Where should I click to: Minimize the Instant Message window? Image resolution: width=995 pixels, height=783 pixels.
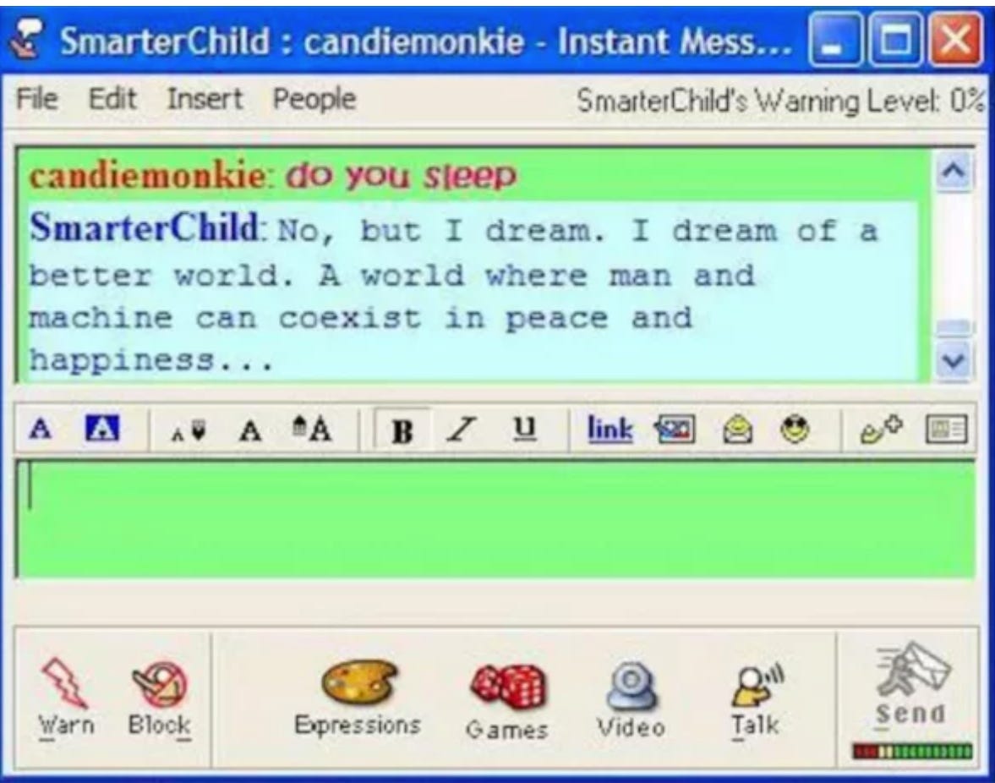click(836, 41)
